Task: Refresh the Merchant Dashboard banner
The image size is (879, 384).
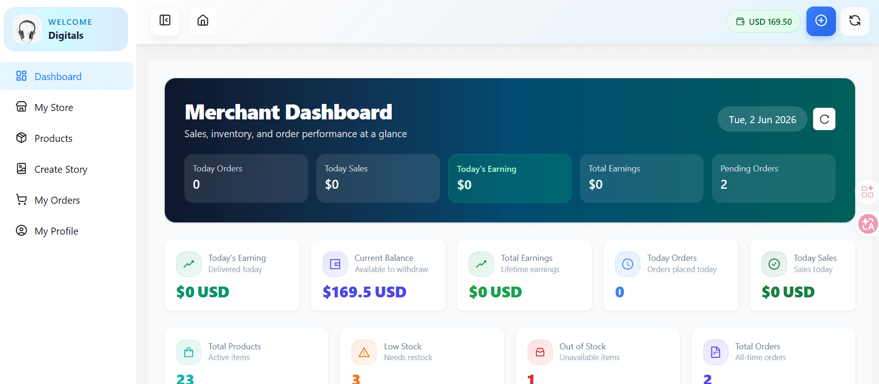Action: (x=824, y=119)
